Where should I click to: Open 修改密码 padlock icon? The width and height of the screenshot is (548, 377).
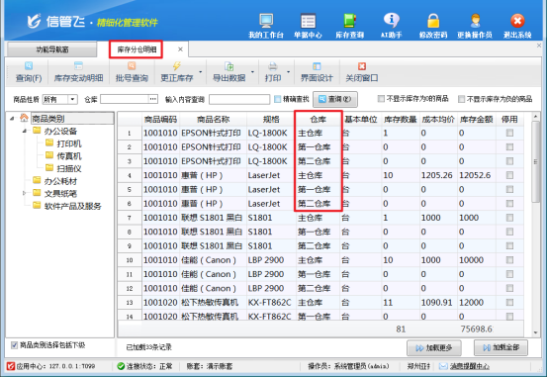point(433,21)
